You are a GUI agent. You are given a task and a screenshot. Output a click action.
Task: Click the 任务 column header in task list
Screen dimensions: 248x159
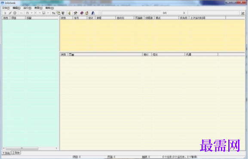click(x=80, y=18)
